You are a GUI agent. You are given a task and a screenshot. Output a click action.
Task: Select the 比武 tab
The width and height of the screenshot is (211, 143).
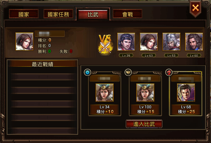coord(93,14)
